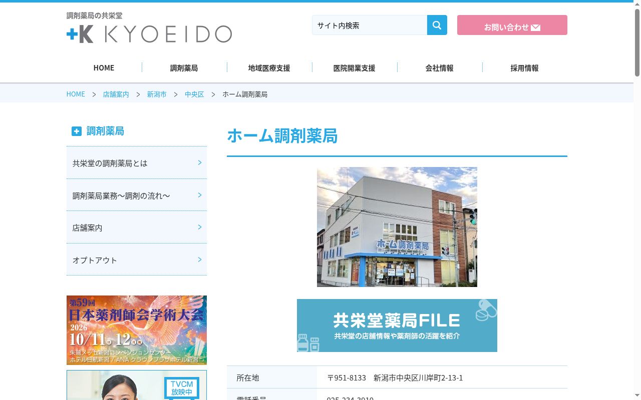Click the chevron on the sidebar 店舗案内 row
The height and width of the screenshot is (400, 641).
pos(200,227)
